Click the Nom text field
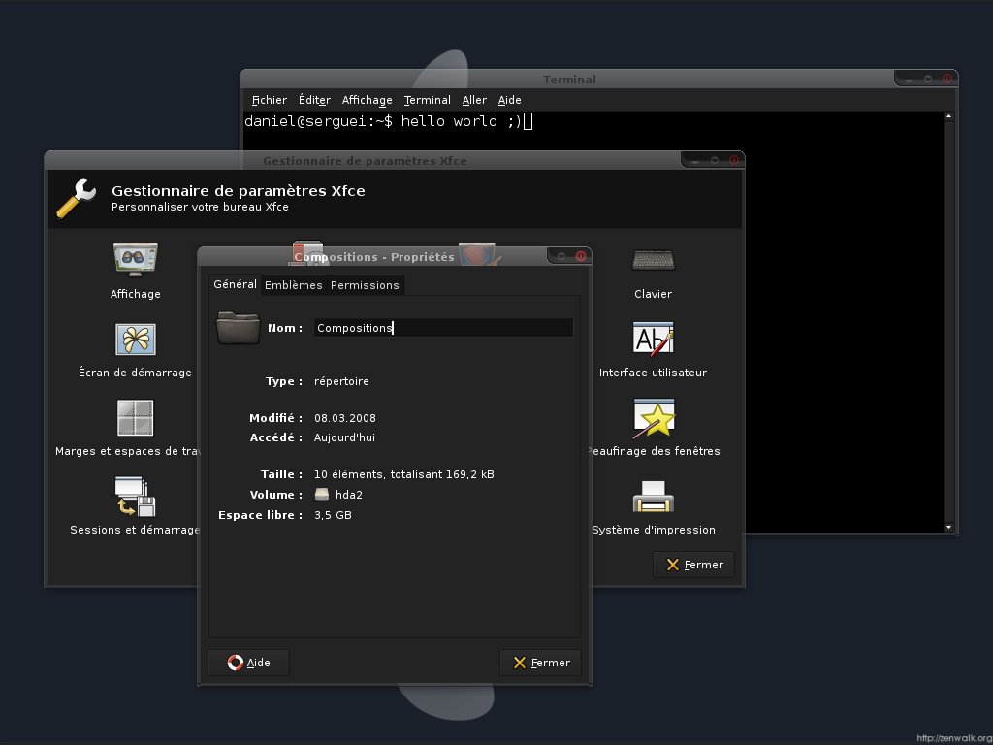Screen dimensions: 993x745 (x=443, y=328)
